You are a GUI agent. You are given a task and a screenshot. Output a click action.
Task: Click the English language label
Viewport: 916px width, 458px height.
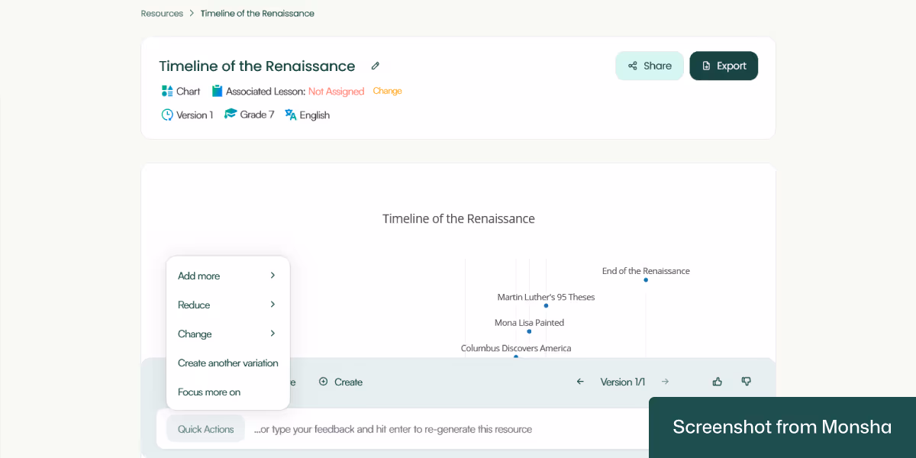pyautogui.click(x=314, y=115)
